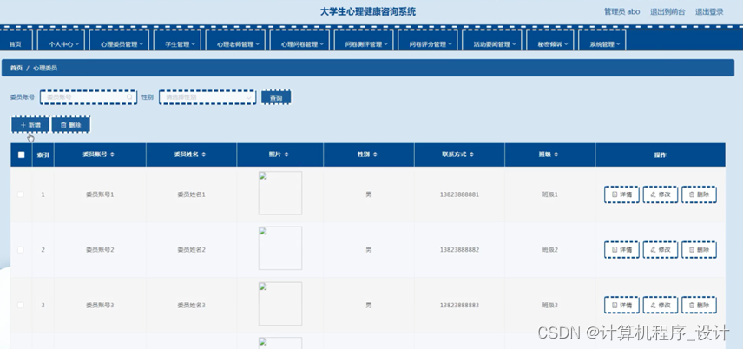743x349 pixels.
Task: Click 修改 for row 委员账号3
Action: (660, 305)
